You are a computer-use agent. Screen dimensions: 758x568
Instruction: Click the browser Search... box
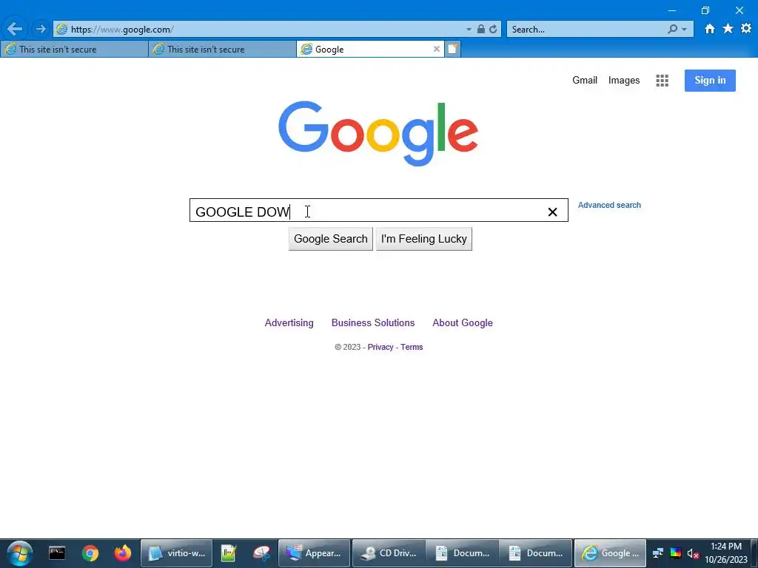point(587,30)
